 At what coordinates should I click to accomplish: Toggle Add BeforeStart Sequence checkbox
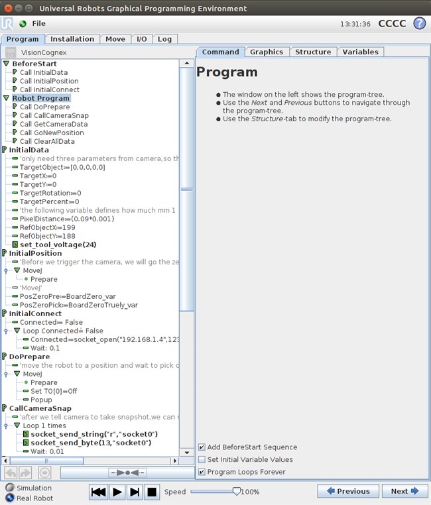click(202, 447)
